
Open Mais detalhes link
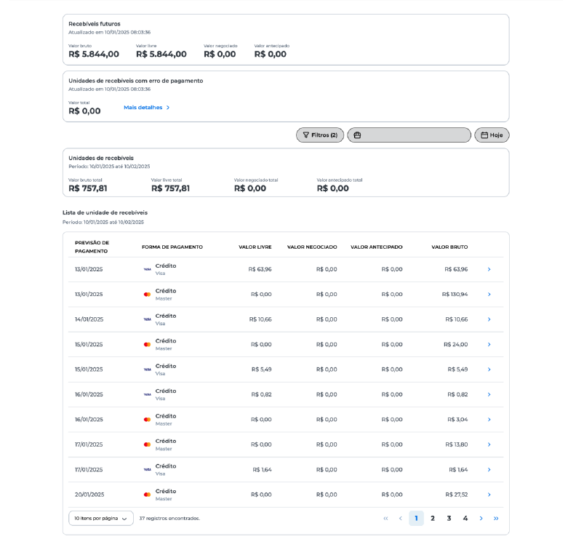click(x=147, y=108)
